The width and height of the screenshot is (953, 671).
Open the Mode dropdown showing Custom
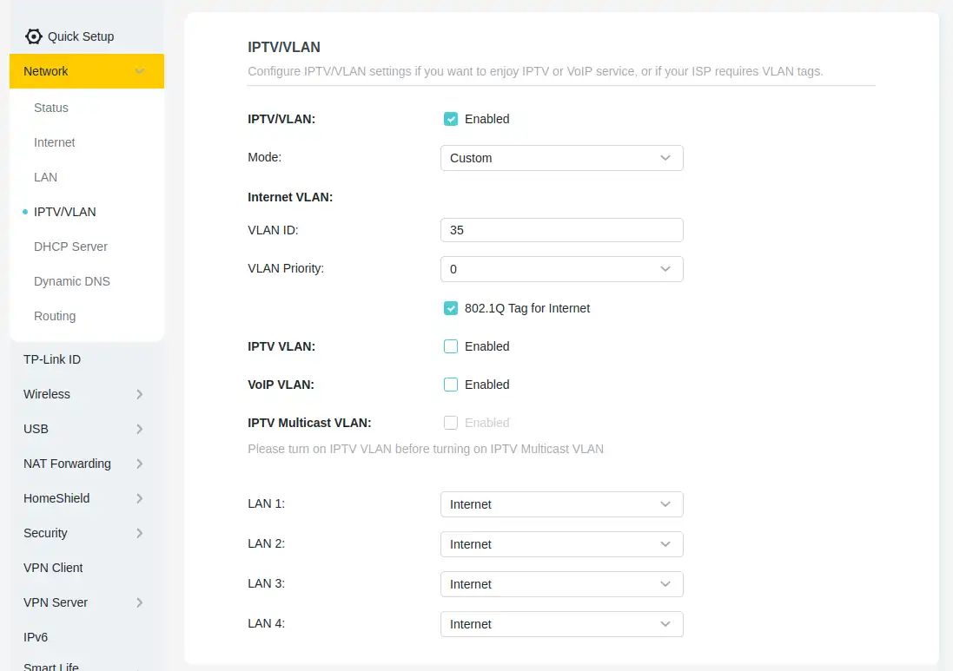click(561, 158)
